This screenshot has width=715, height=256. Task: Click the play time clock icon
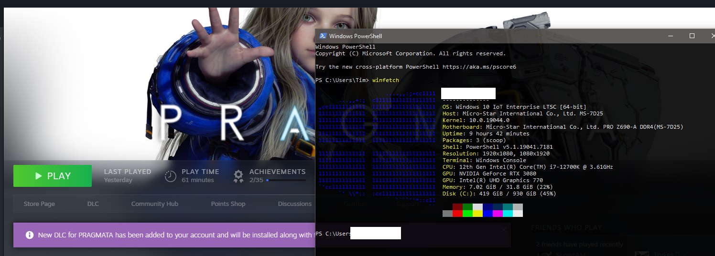(171, 176)
